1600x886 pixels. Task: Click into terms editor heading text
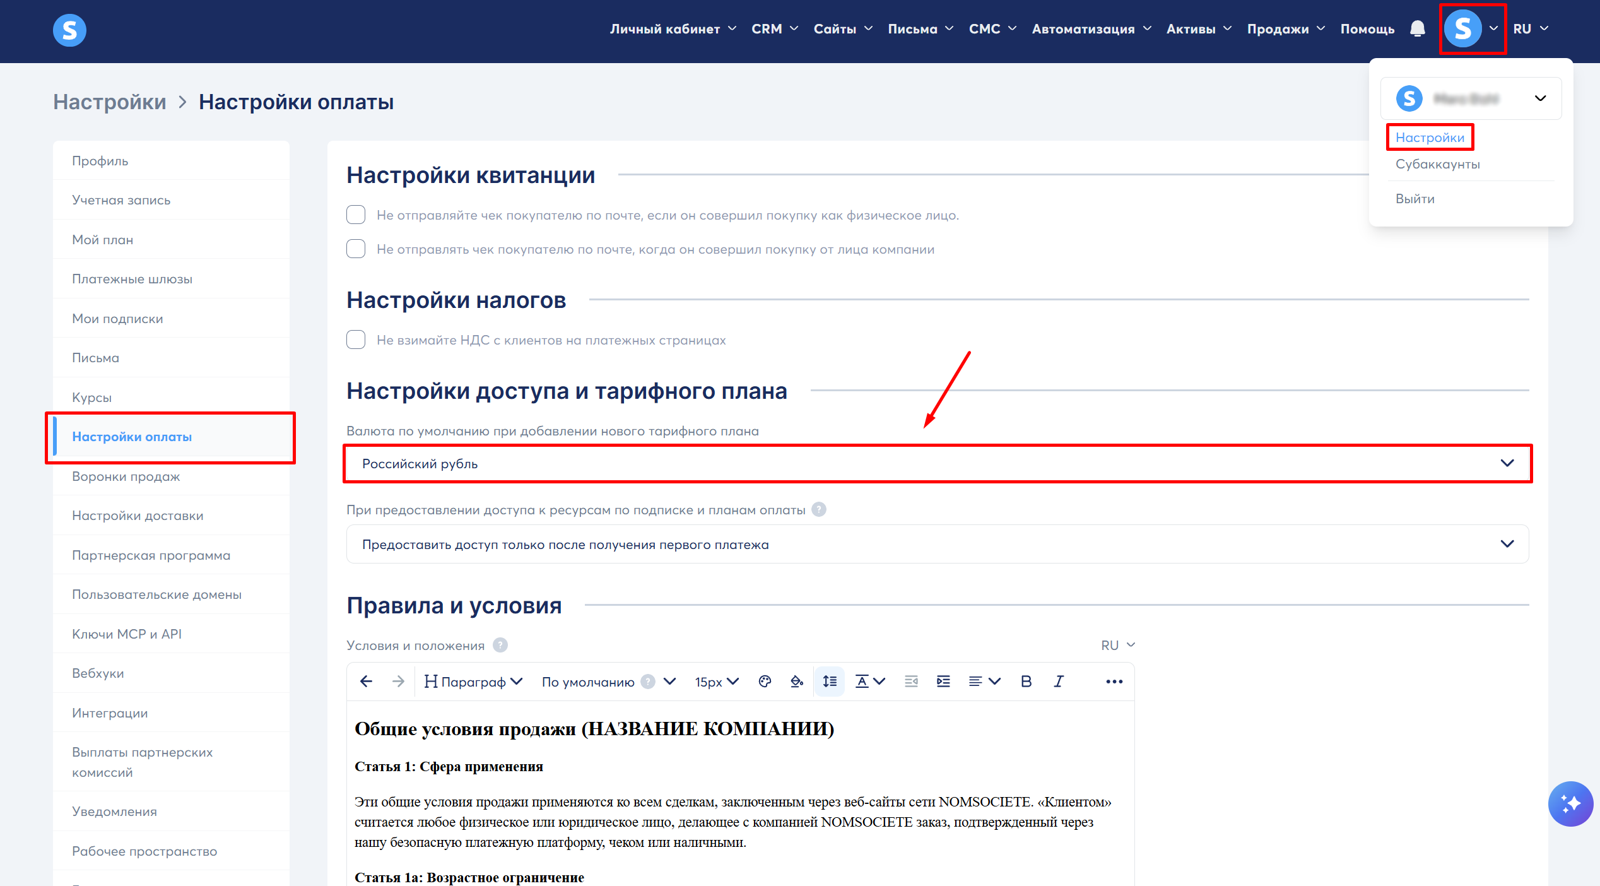pos(594,729)
